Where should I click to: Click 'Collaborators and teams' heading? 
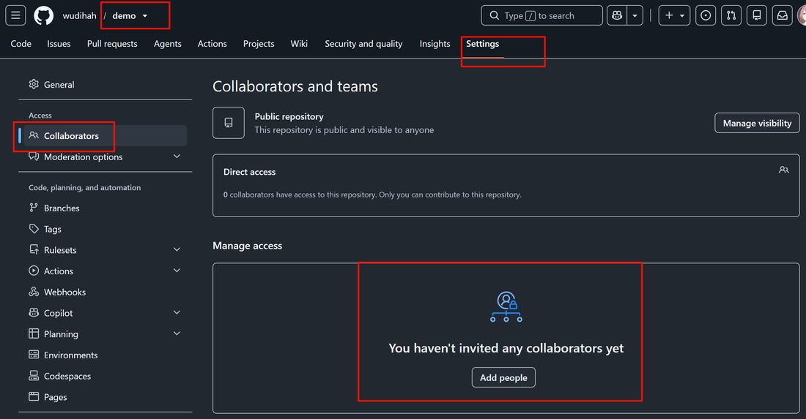pos(295,86)
